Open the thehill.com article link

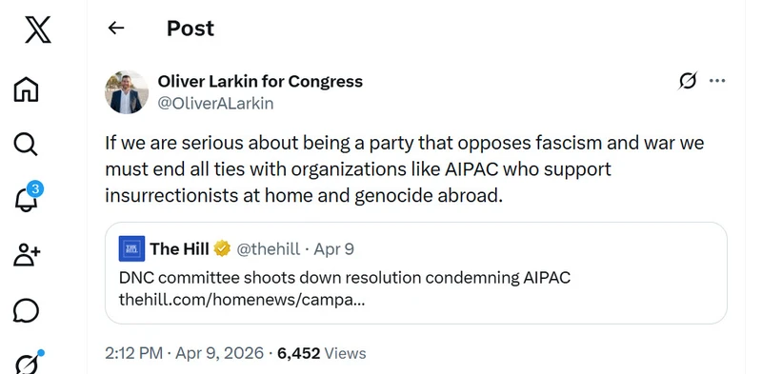tap(242, 300)
